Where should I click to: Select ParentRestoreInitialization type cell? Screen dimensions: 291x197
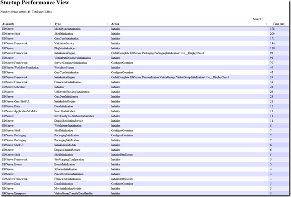(69, 174)
